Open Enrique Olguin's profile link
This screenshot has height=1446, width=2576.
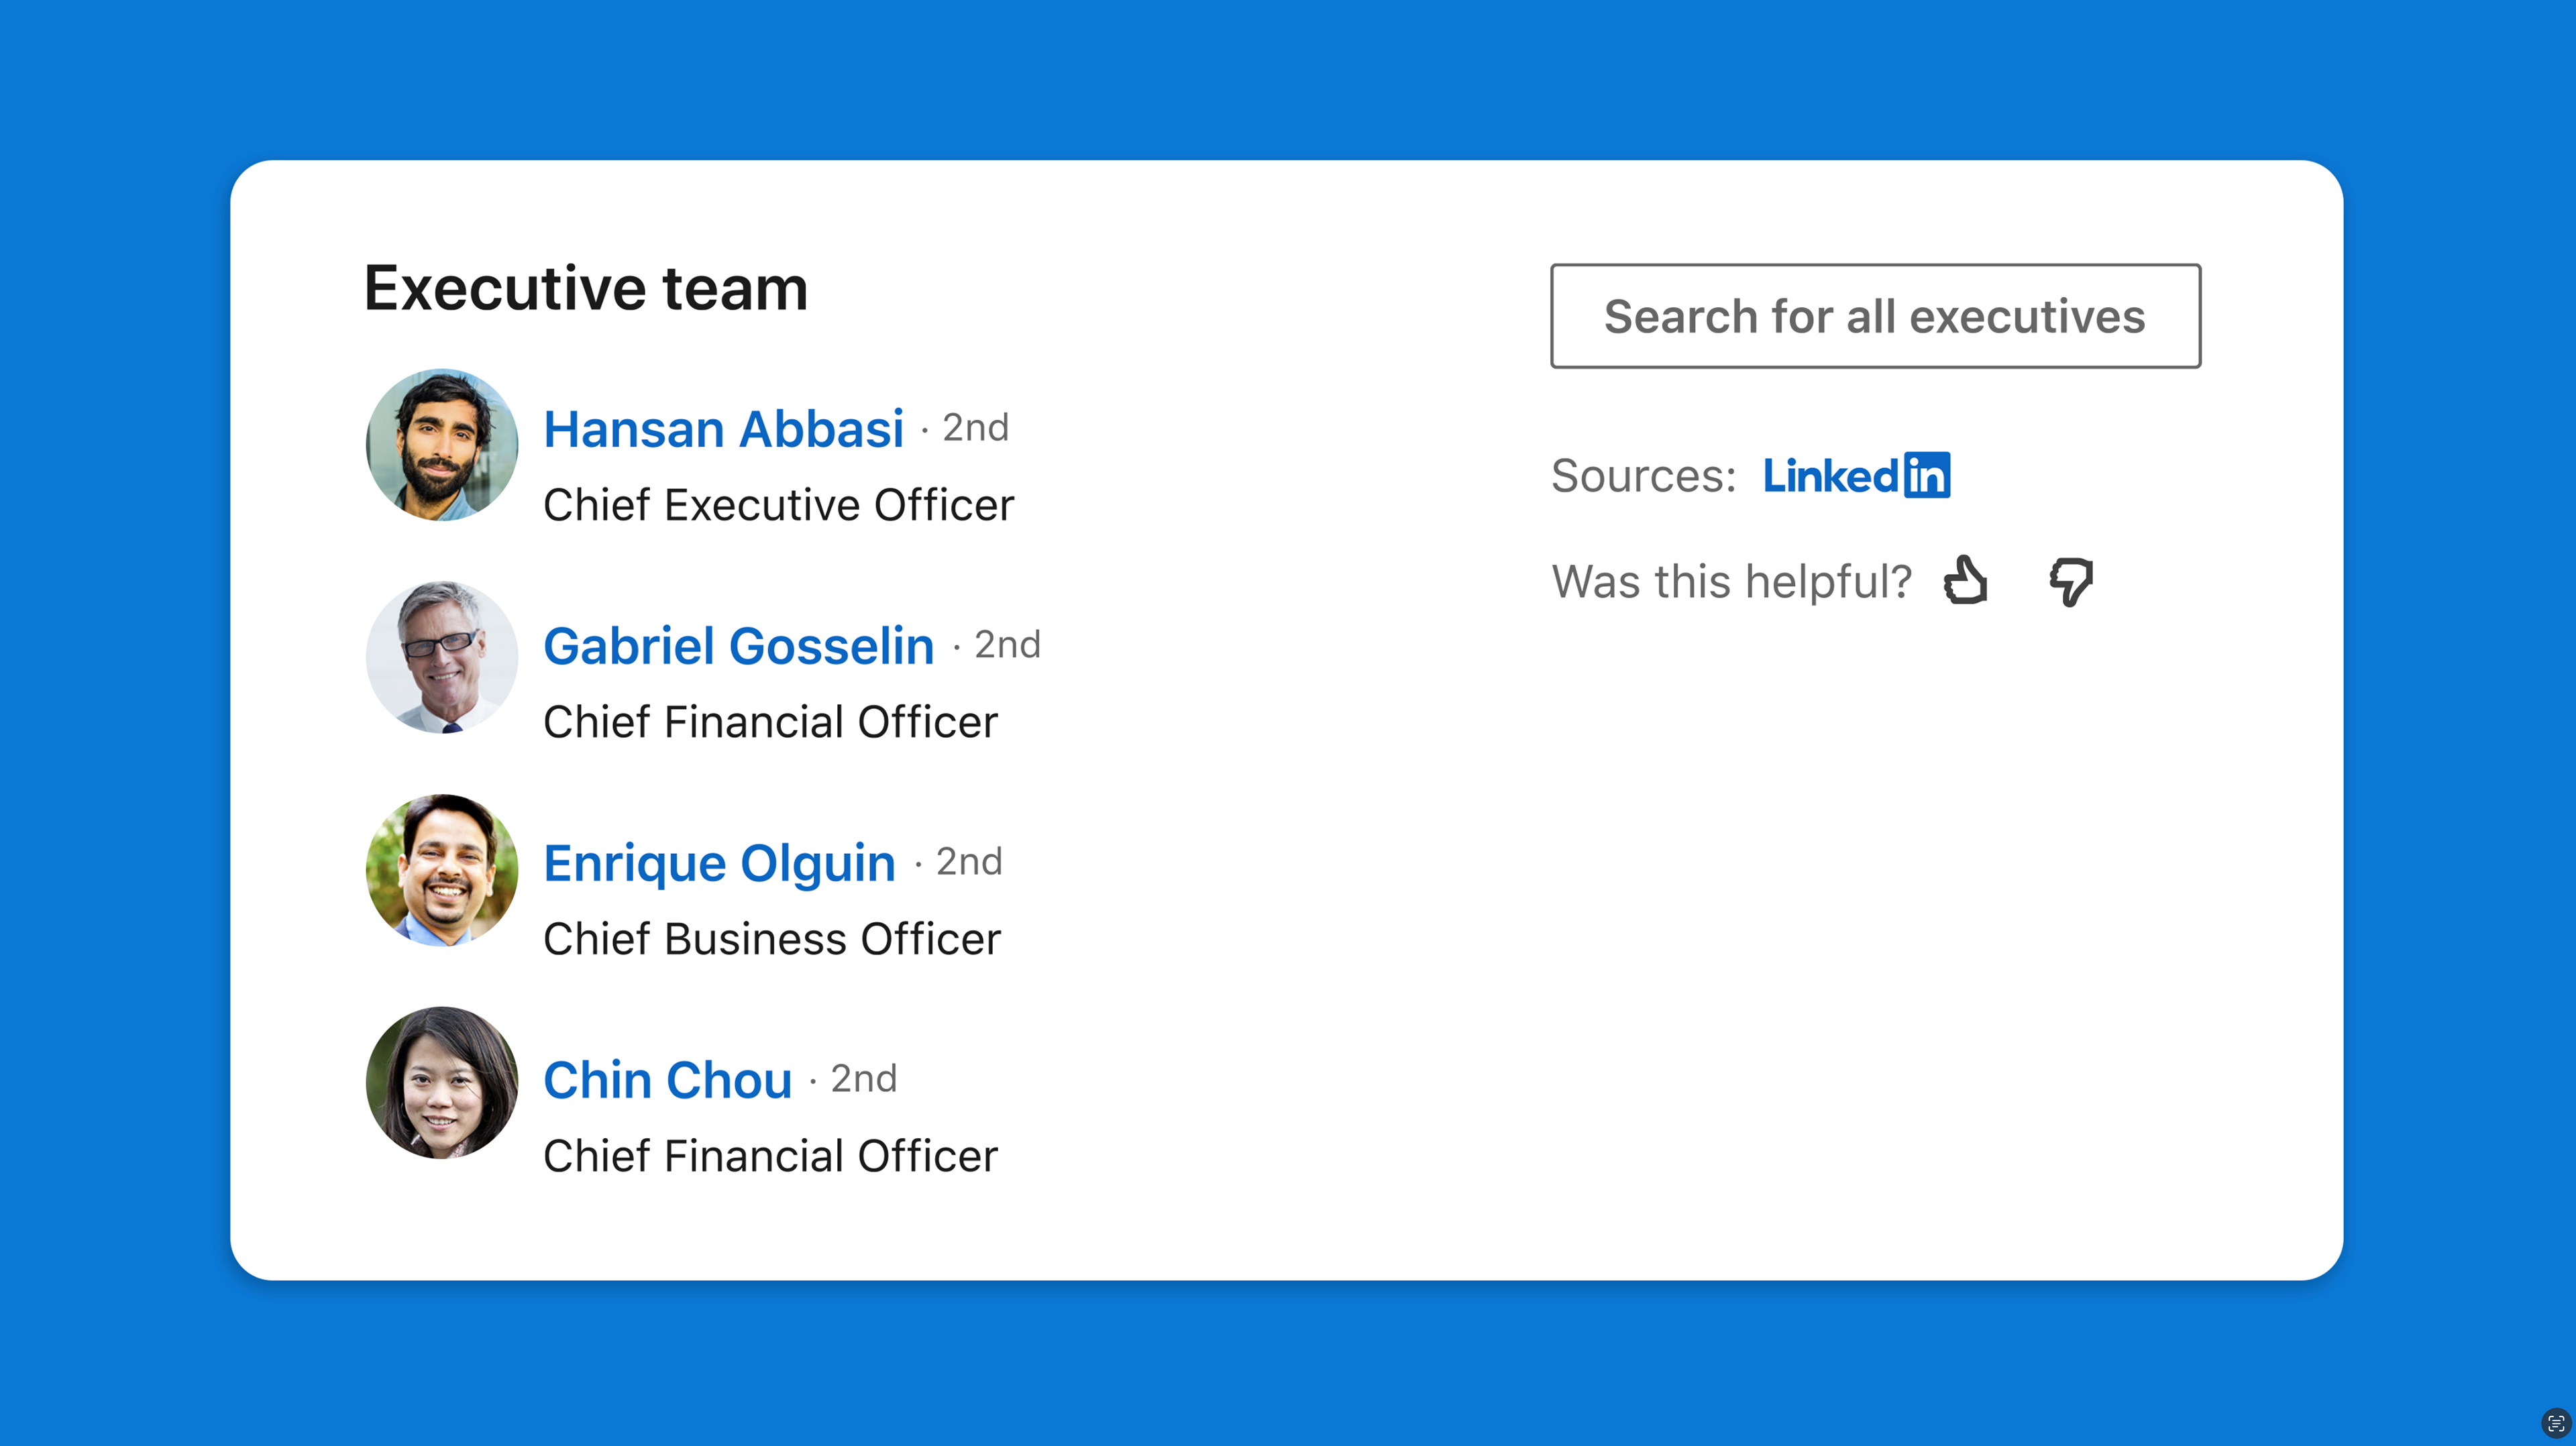(719, 863)
